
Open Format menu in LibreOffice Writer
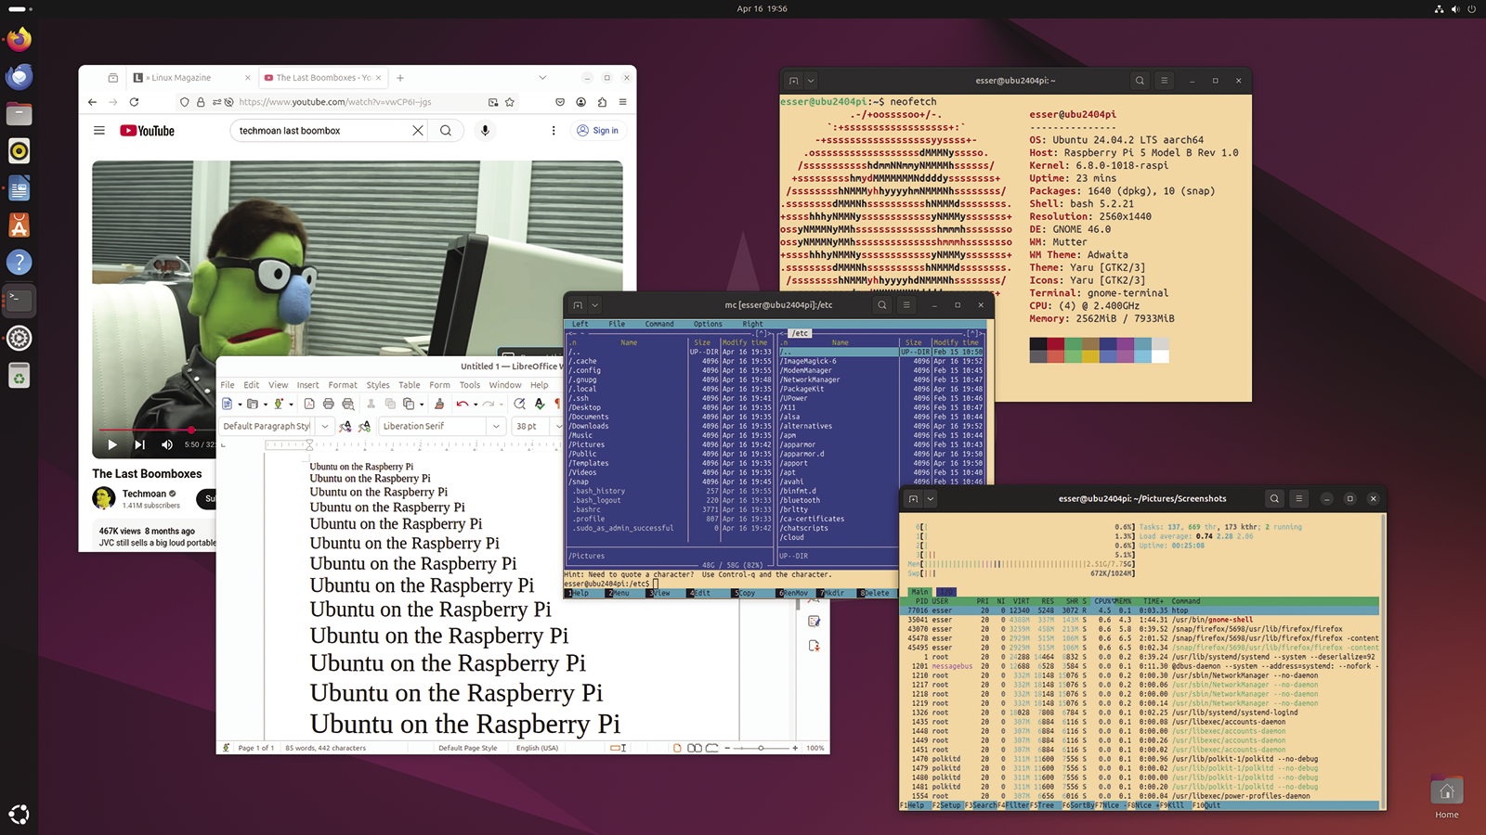tap(343, 385)
